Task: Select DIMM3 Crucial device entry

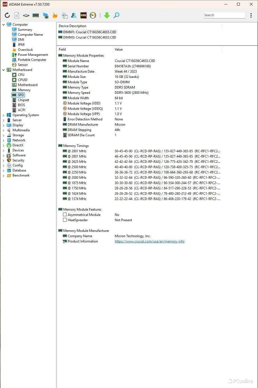Action: point(87,37)
